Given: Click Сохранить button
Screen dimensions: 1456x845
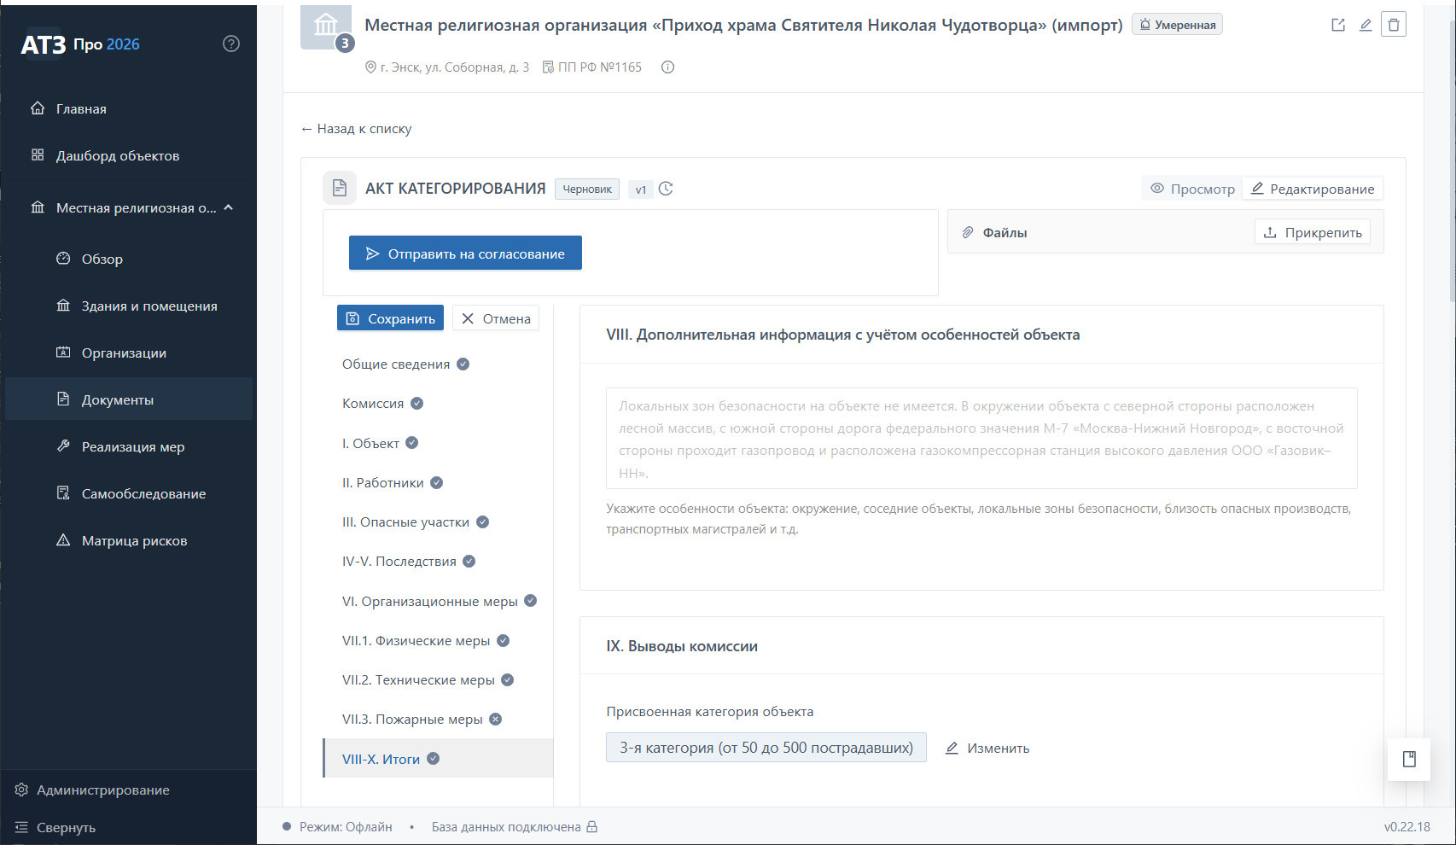Looking at the screenshot, I should pyautogui.click(x=390, y=318).
